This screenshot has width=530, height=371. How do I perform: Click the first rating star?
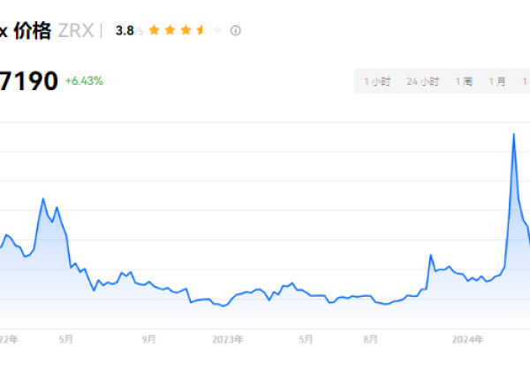point(155,30)
